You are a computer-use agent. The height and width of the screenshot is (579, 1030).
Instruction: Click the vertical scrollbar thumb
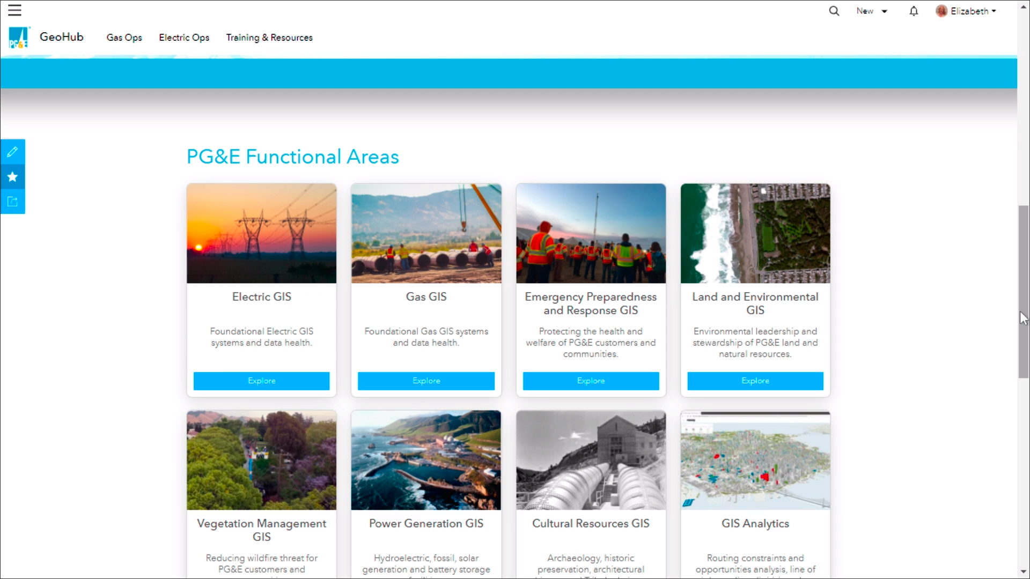click(1024, 292)
